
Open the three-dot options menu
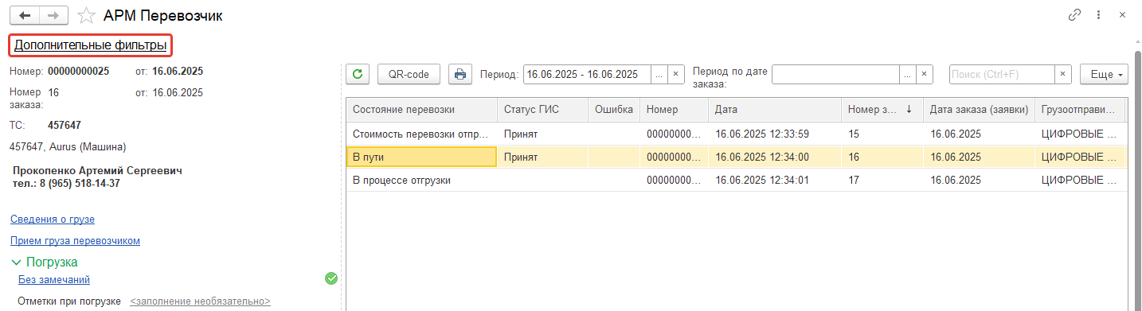tap(1098, 15)
